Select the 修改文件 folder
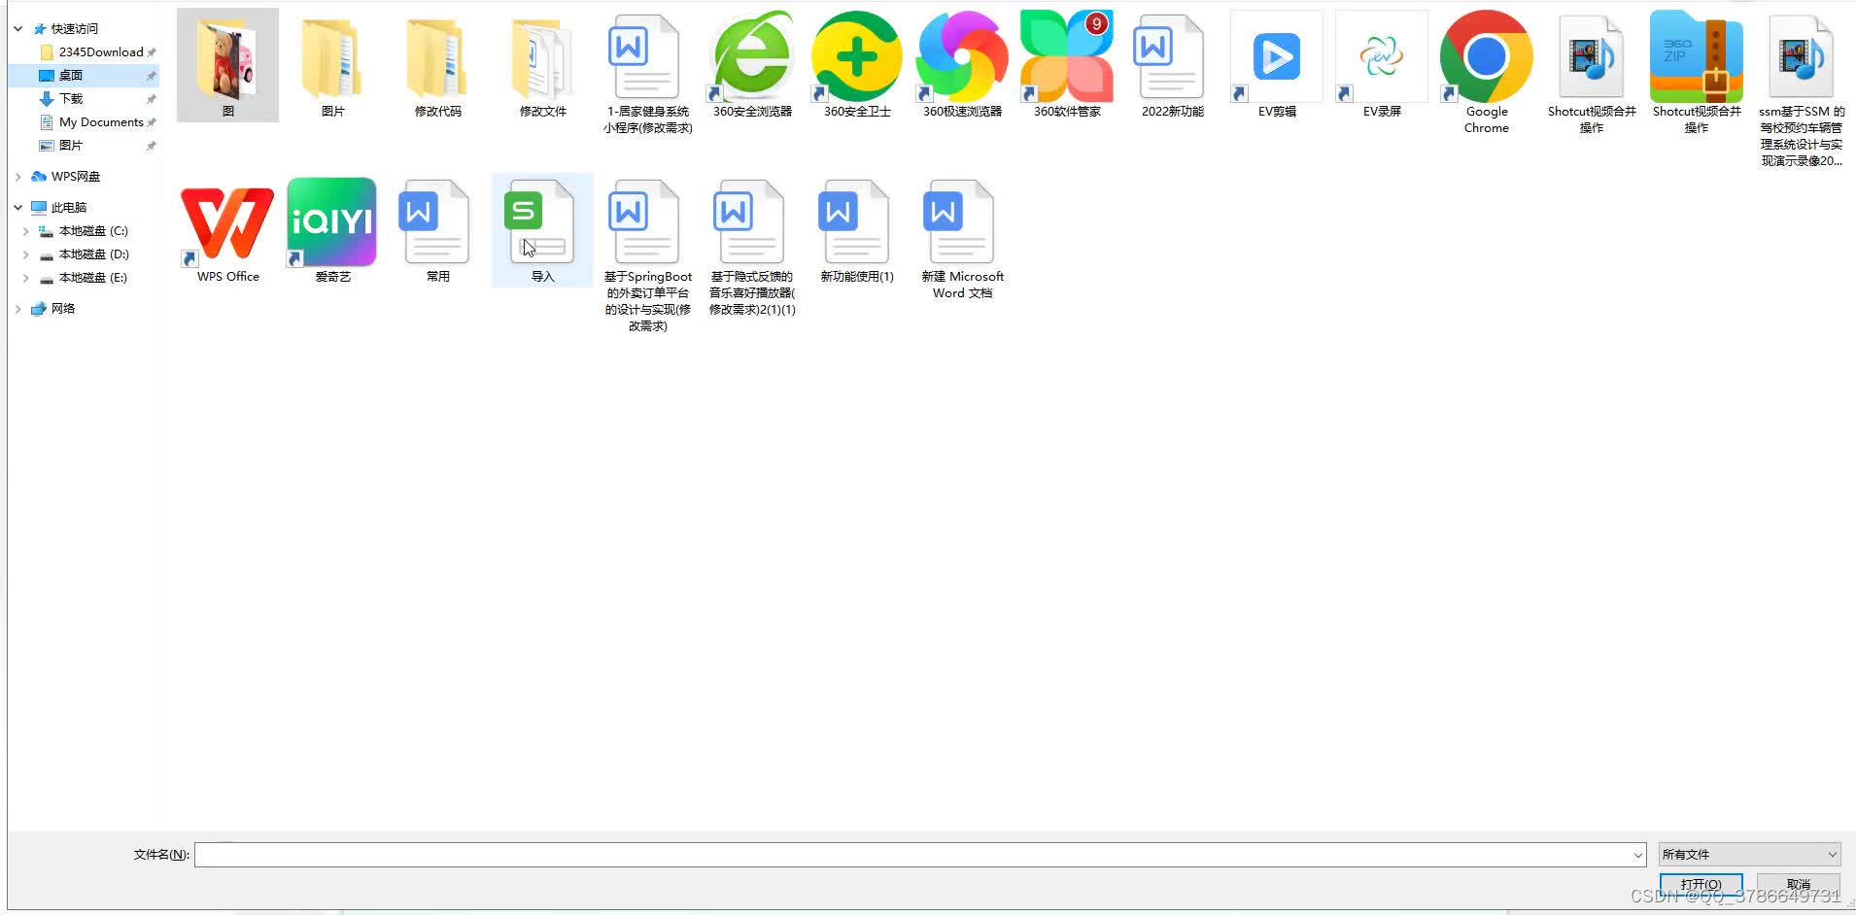 [542, 65]
